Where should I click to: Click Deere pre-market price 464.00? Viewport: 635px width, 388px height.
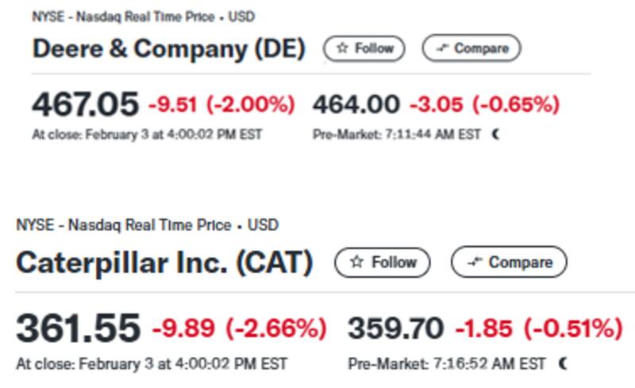pos(356,104)
